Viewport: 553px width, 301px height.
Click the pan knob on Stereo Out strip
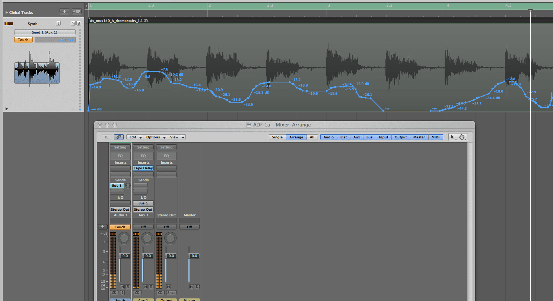[x=171, y=238]
